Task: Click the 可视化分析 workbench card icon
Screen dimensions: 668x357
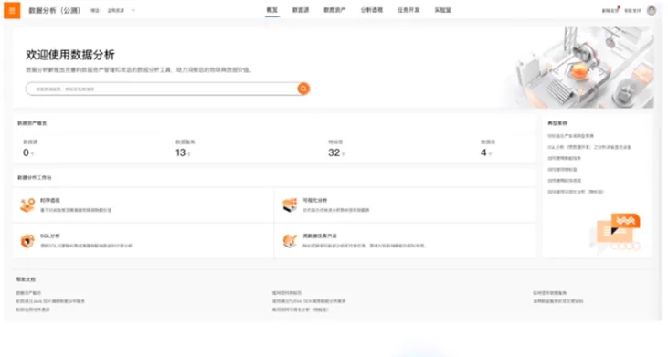Action: tap(290, 205)
